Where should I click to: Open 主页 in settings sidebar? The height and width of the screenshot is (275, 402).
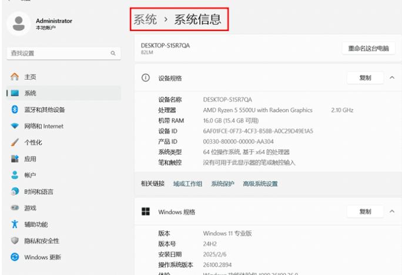[63, 77]
